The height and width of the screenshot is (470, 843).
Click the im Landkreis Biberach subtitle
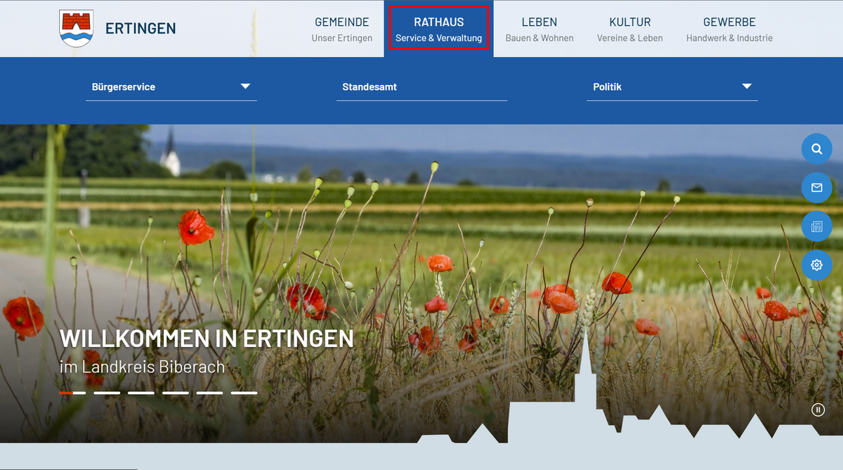[143, 367]
